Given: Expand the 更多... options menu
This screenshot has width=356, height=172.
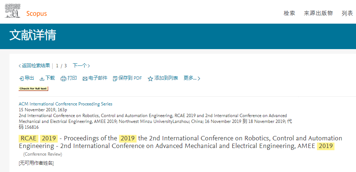Looking at the screenshot, I should pos(192,78).
